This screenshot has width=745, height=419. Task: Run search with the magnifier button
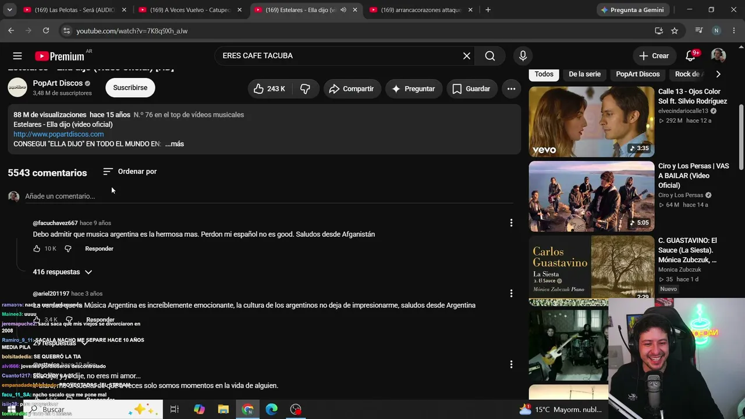[x=490, y=56]
